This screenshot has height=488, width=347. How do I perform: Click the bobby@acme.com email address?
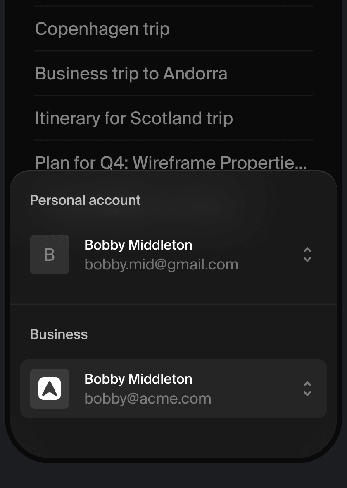tap(148, 399)
